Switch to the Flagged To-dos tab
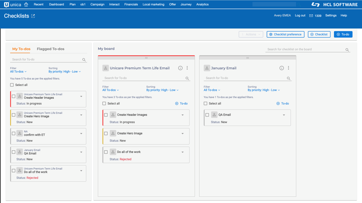The height and width of the screenshot is (203, 362). pyautogui.click(x=51, y=49)
